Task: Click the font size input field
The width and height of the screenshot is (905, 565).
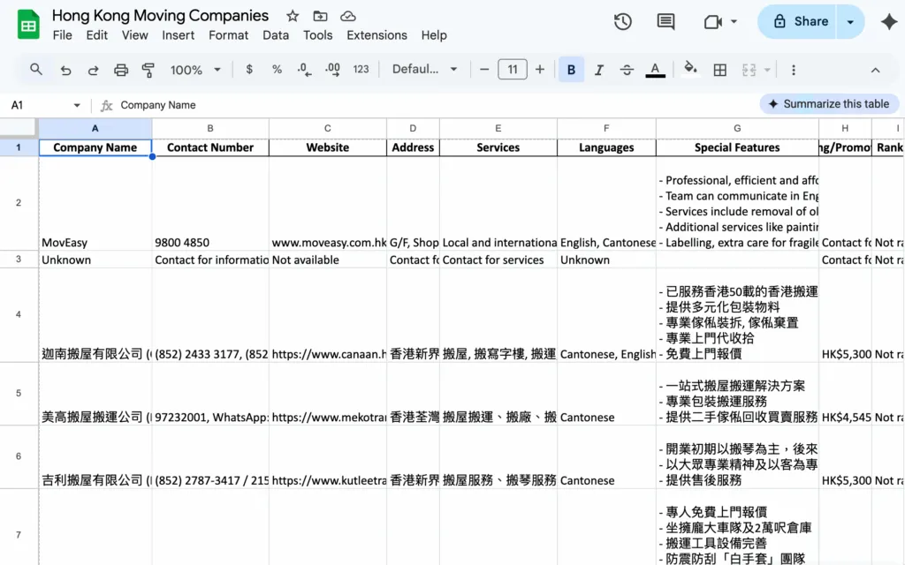Action: click(x=513, y=70)
